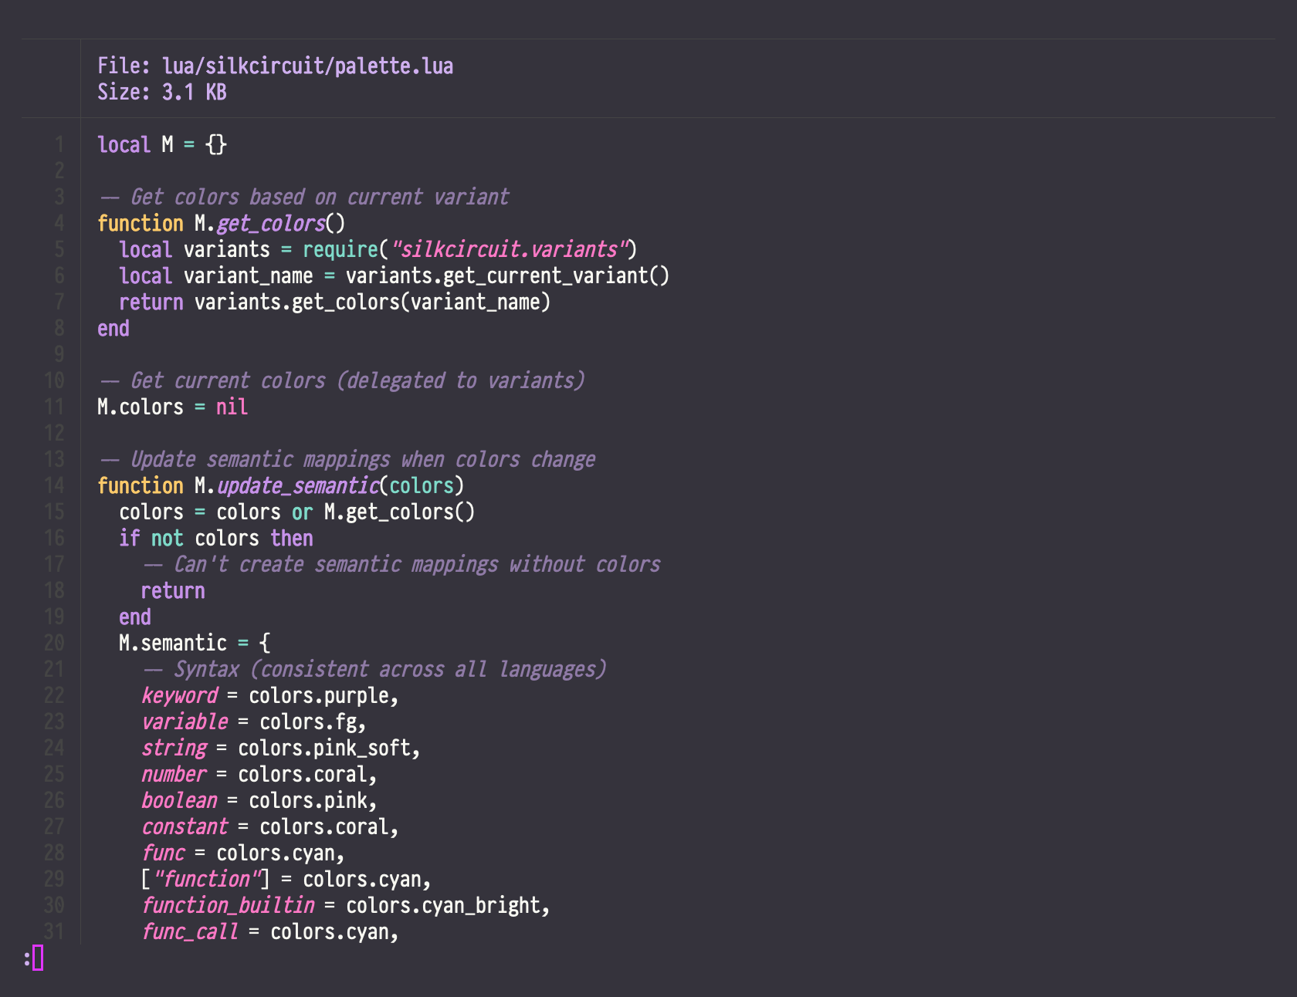Screen dimensions: 1297x997
Task: Click 'boolean = colors.pink,' line
Action: coord(259,801)
